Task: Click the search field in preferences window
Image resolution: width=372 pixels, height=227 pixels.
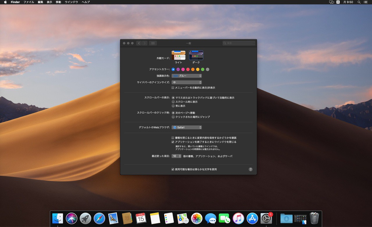Action: pos(239,43)
